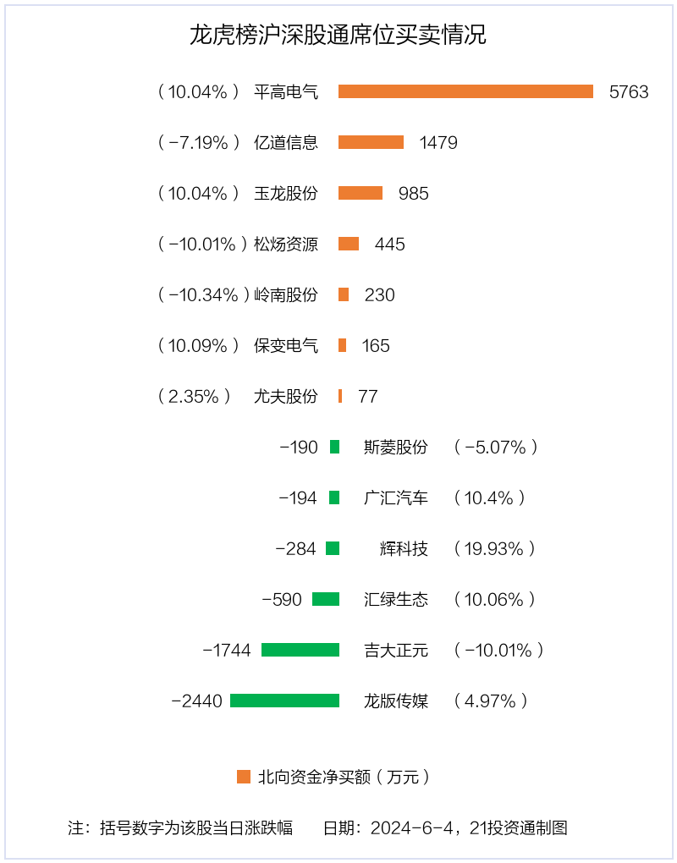Click the green 吉大正元 bar
The width and height of the screenshot is (677, 863).
(x=300, y=650)
